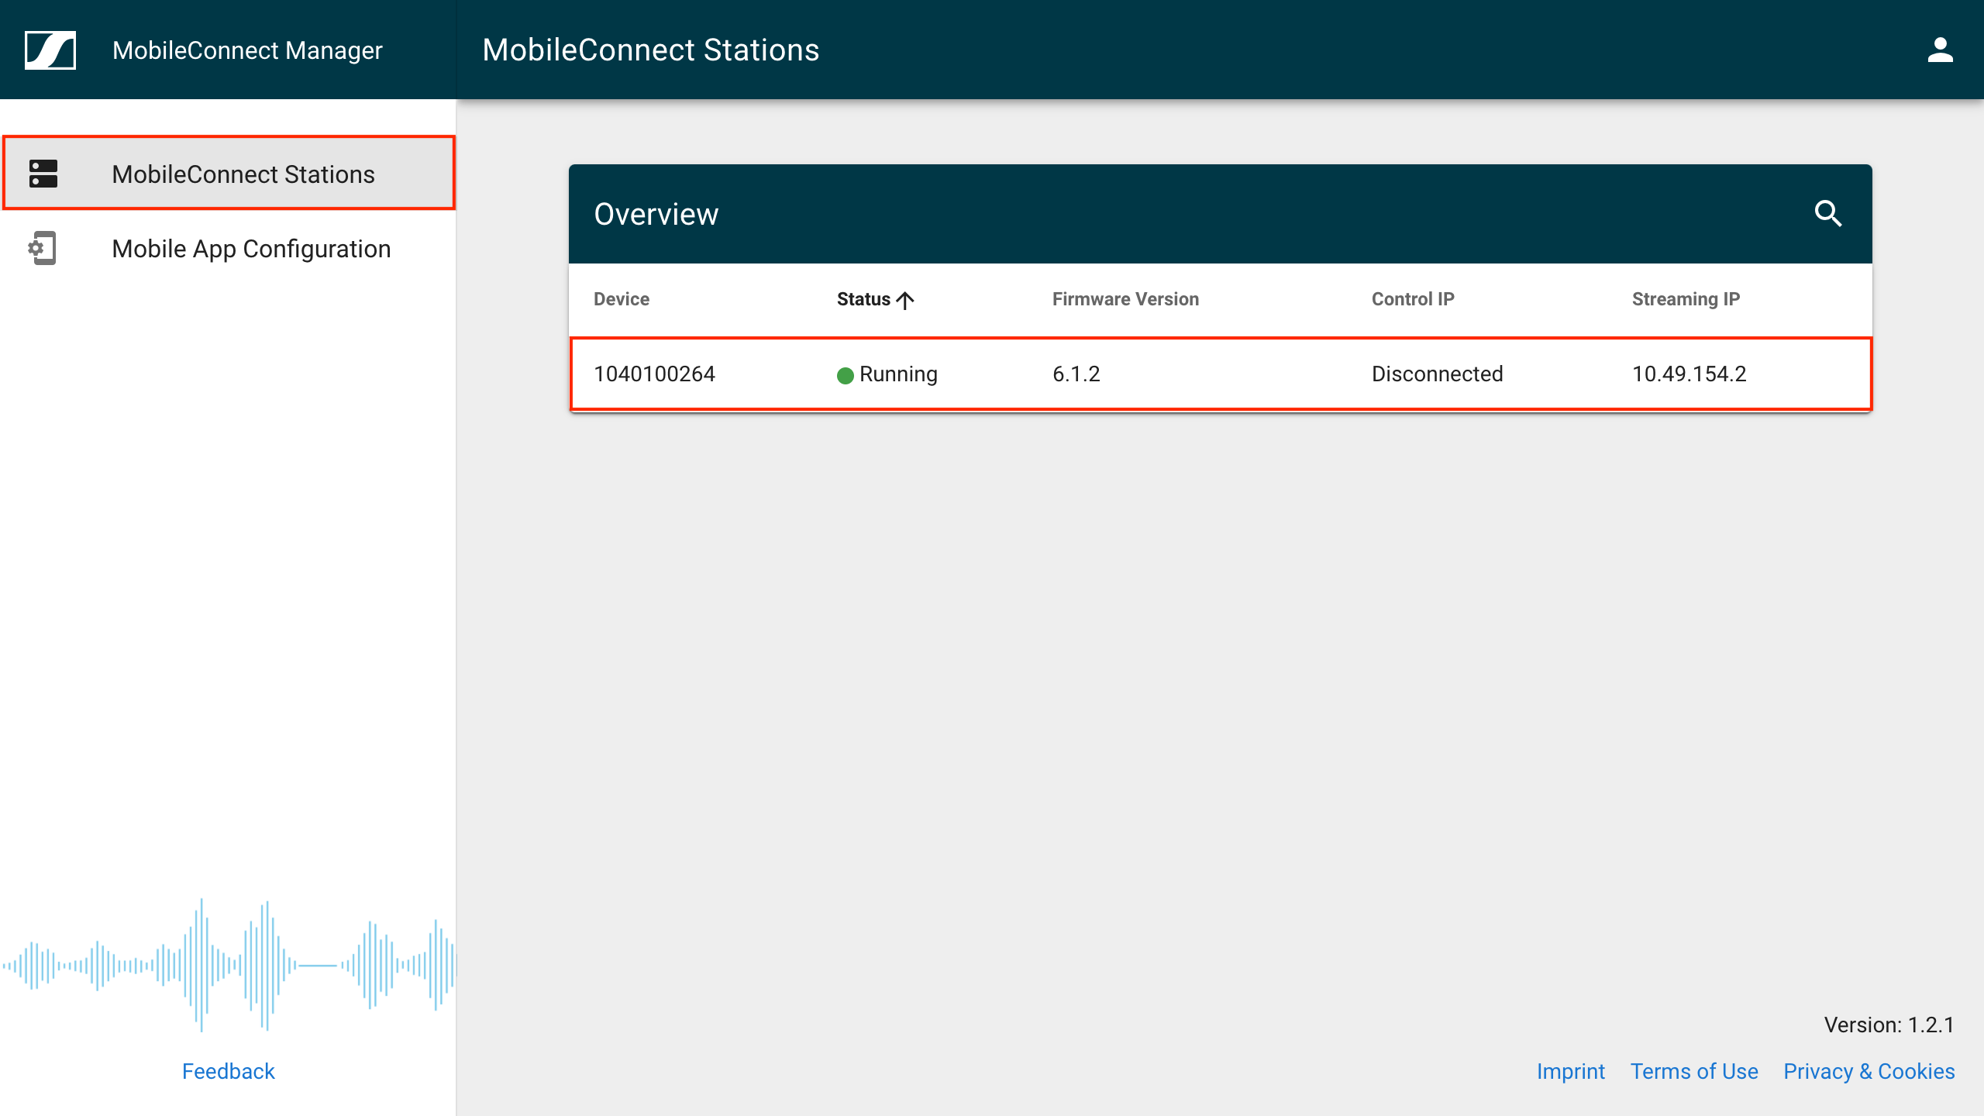
Task: Open the Privacy & Cookies link
Action: pyautogui.click(x=1869, y=1071)
